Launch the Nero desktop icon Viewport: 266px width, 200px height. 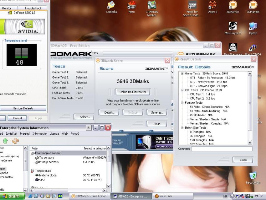[131, 5]
